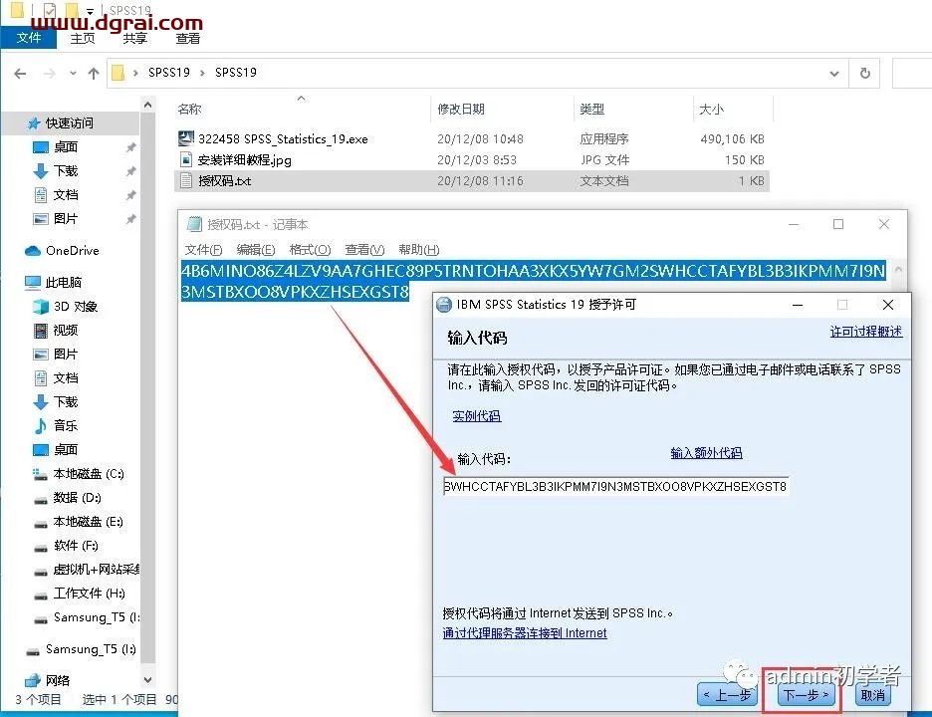Go back with the Explorer back arrow
Image resolution: width=932 pixels, height=717 pixels.
point(20,73)
